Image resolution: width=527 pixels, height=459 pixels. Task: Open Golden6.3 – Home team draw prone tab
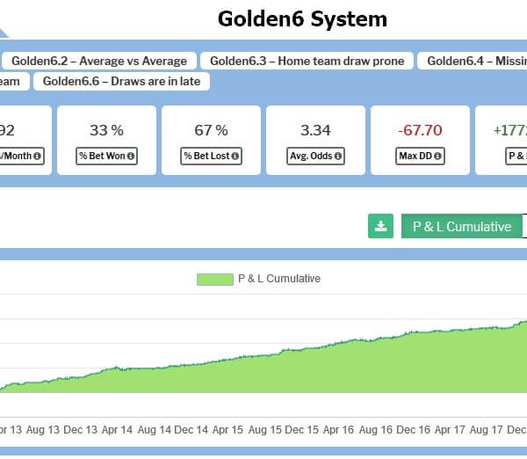pos(307,61)
